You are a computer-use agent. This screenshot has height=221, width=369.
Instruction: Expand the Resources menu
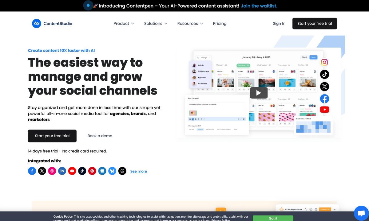pyautogui.click(x=190, y=24)
